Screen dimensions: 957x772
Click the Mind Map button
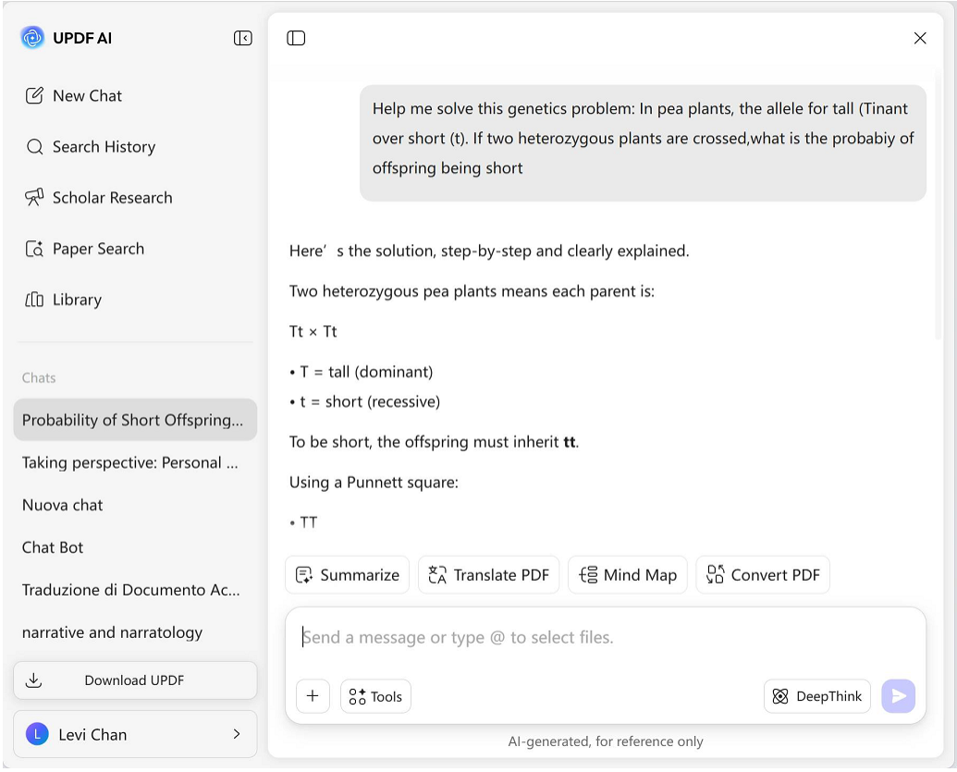tap(628, 575)
